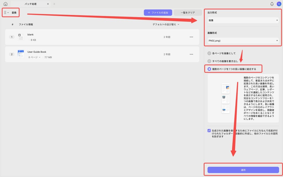Click the ファイルの追加 button
Screen dimensions: 283x177
(x=158, y=13)
